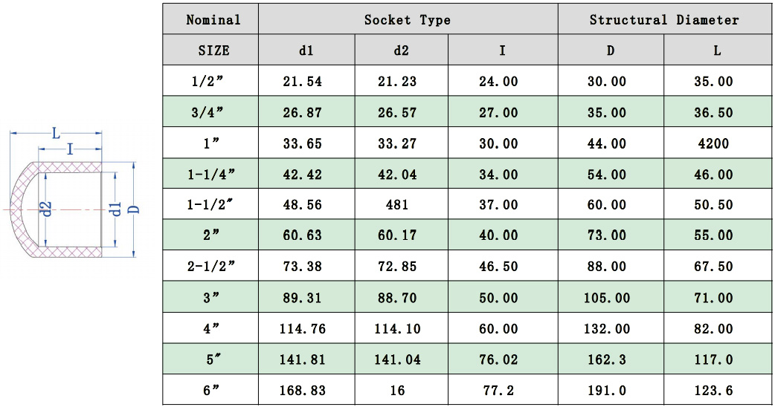Click the "Structural Diameter" header cell
This screenshot has height=407, width=775.
click(664, 20)
